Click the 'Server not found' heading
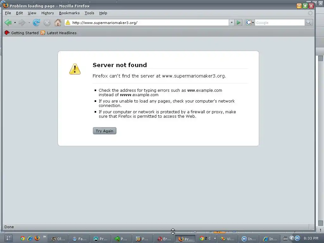This screenshot has height=243, width=324. point(120,65)
